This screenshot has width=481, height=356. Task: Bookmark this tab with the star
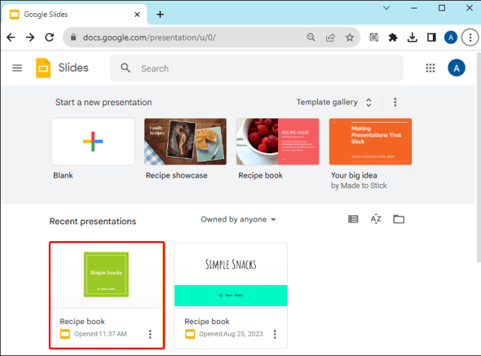(x=350, y=38)
